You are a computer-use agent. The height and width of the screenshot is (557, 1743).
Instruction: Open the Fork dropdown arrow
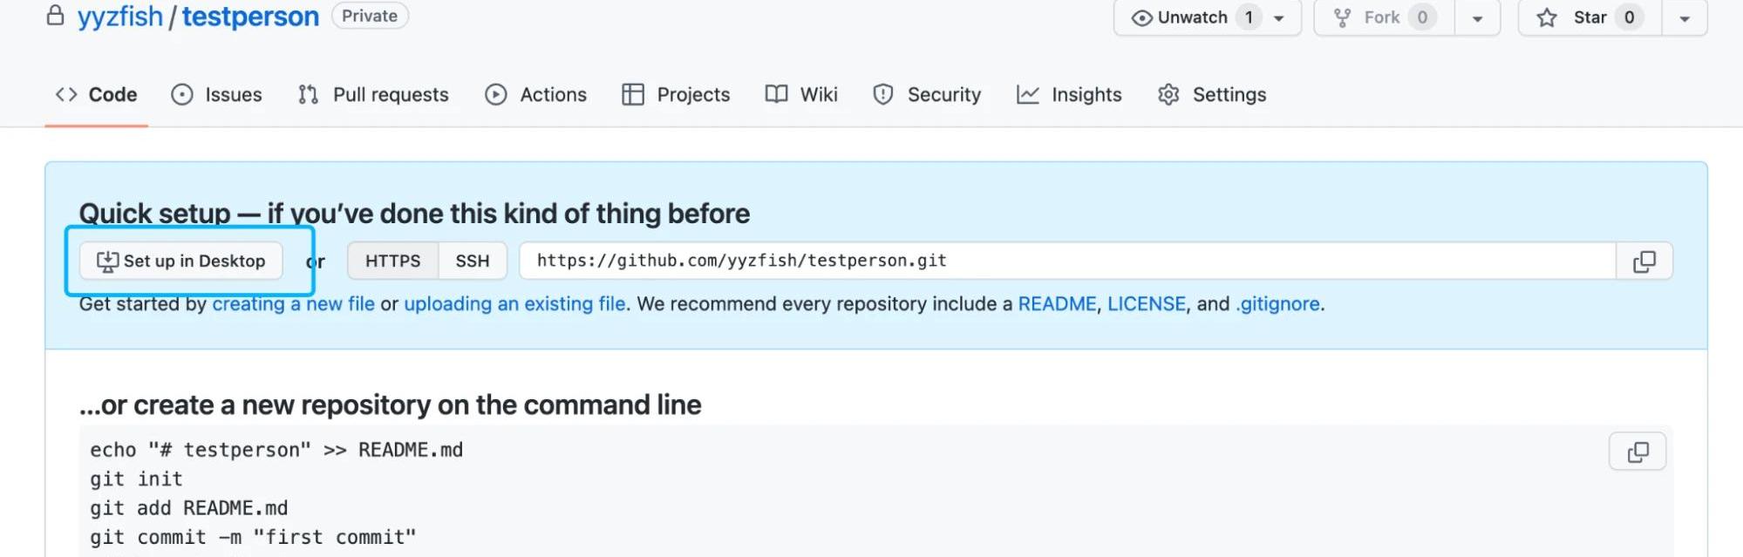[x=1477, y=18]
